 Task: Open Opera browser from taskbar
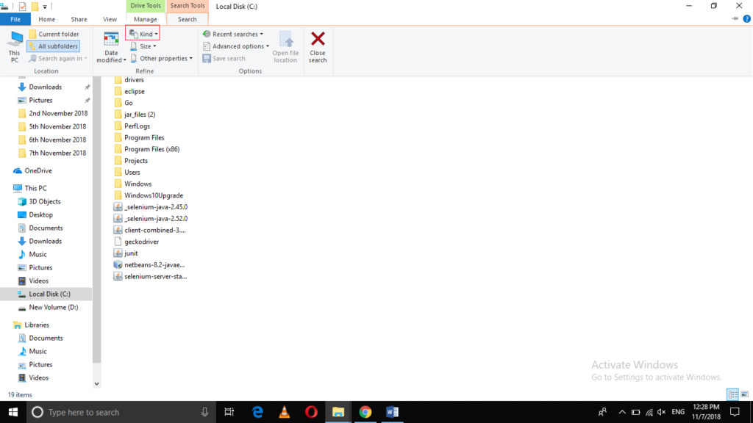pyautogui.click(x=311, y=412)
